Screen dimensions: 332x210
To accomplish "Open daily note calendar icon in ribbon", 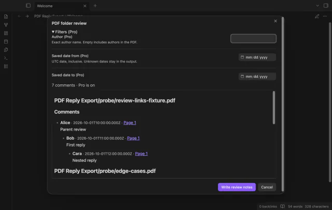I will [6, 41].
